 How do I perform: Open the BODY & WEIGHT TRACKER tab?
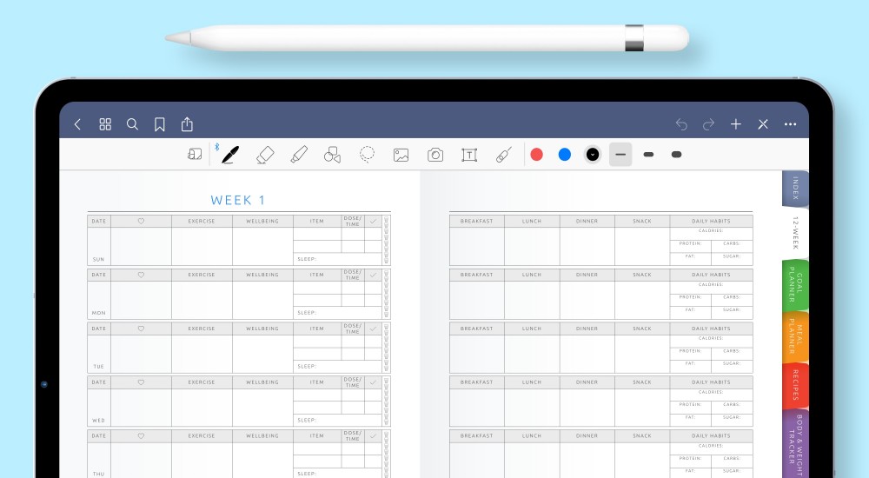click(795, 443)
